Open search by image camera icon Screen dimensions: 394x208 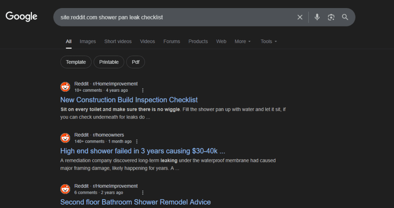(x=331, y=17)
